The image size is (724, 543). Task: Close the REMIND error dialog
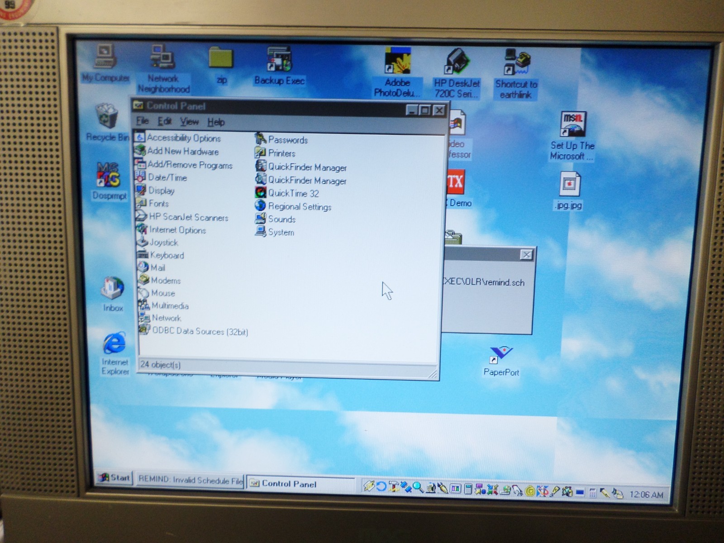coord(526,255)
